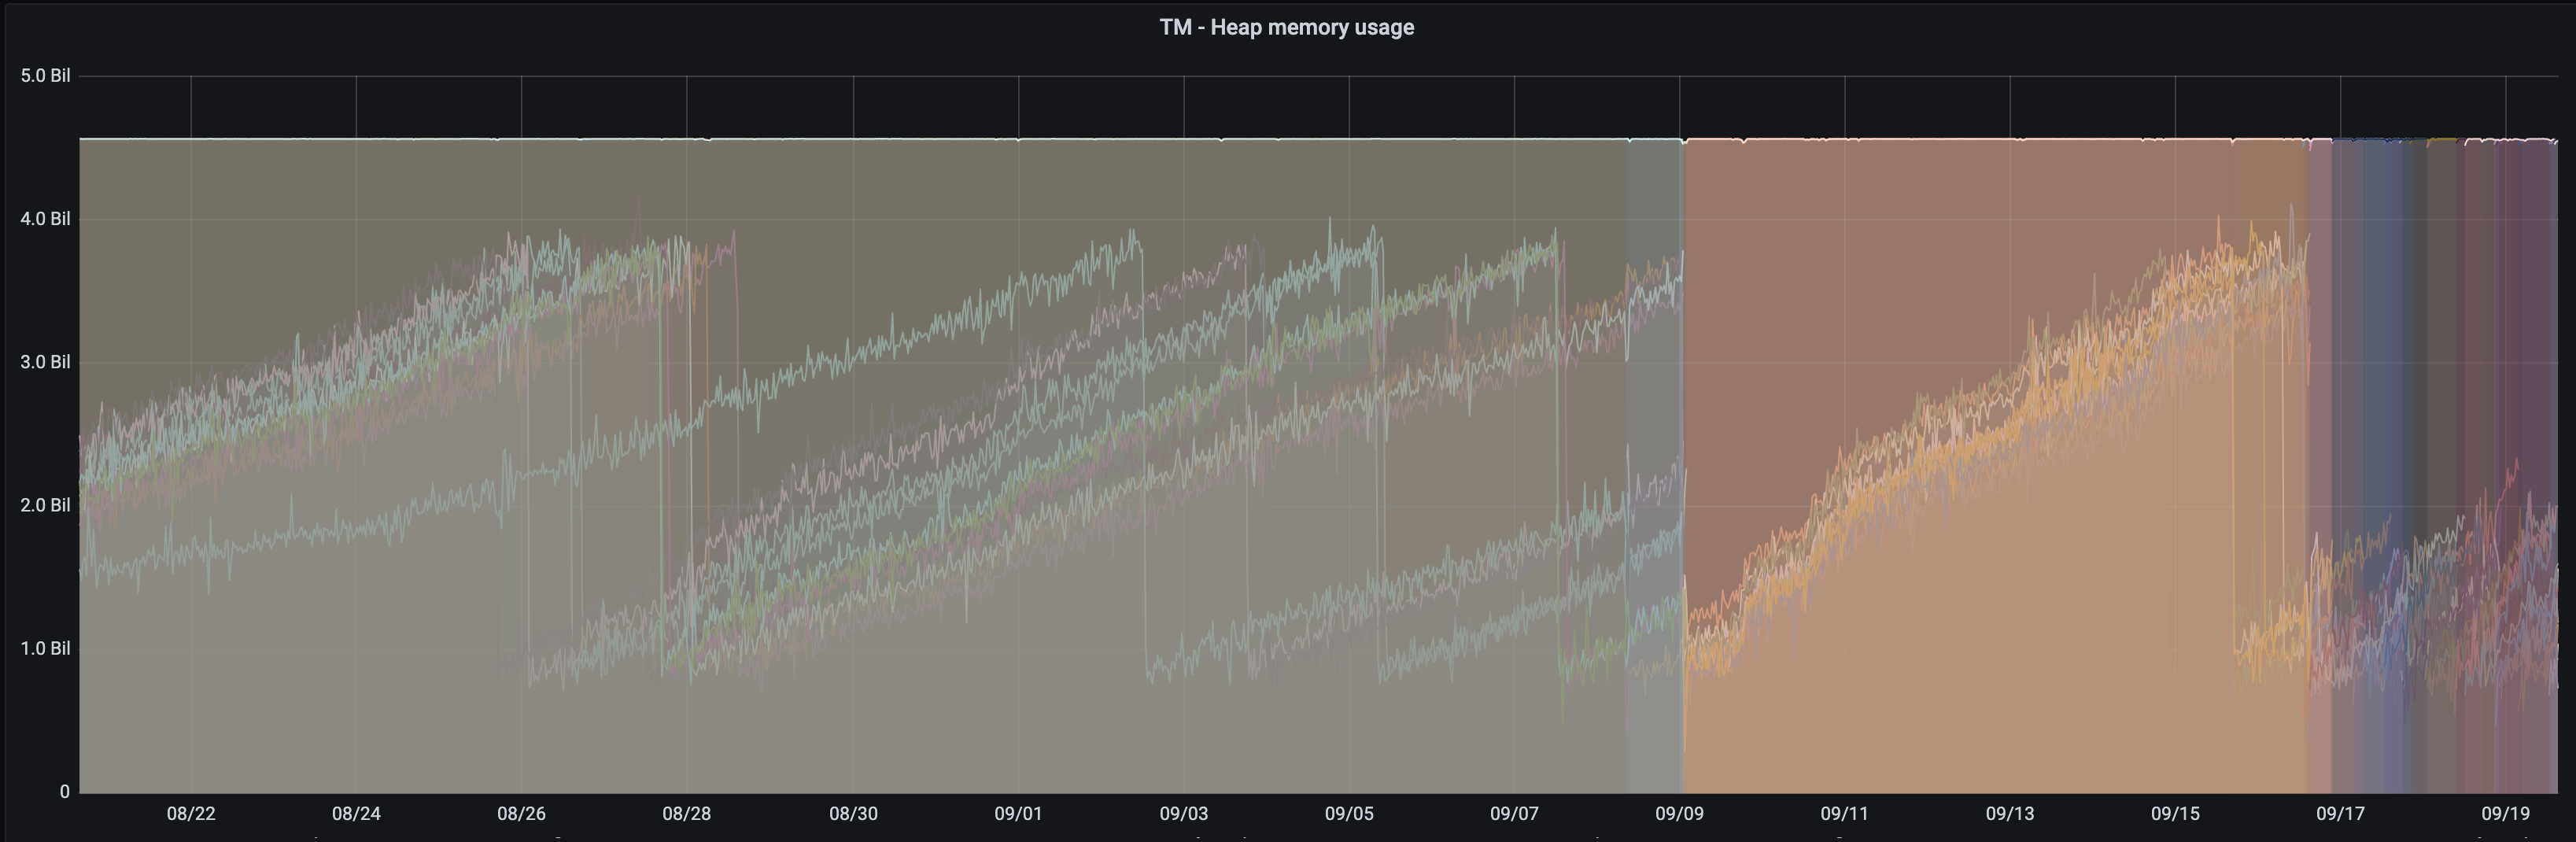Click the 2.0 Bil y-axis label
Viewport: 2576px width, 842px height.
click(x=45, y=505)
